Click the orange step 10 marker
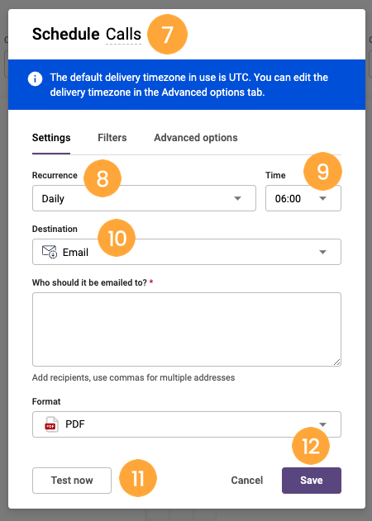Screen dimensions: 372x521 tap(117, 238)
